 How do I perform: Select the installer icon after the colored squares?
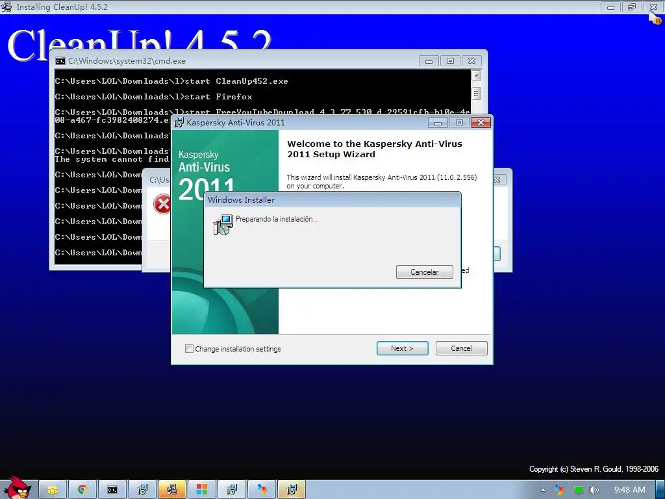(x=232, y=490)
